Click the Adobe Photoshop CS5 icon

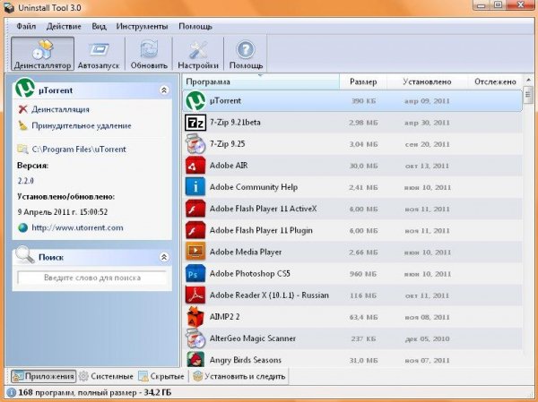point(195,273)
